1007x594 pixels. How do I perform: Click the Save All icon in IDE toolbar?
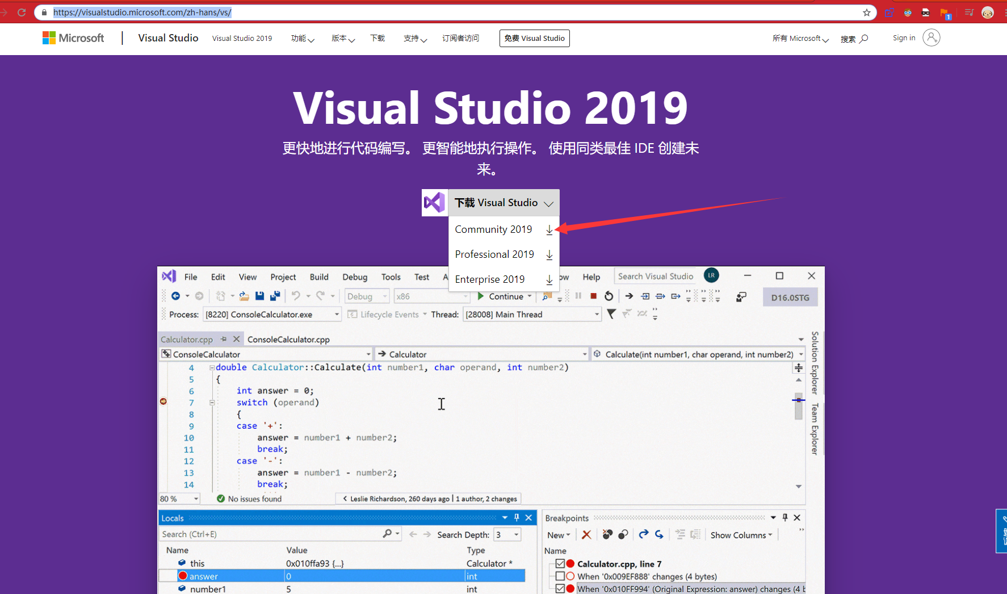tap(275, 296)
